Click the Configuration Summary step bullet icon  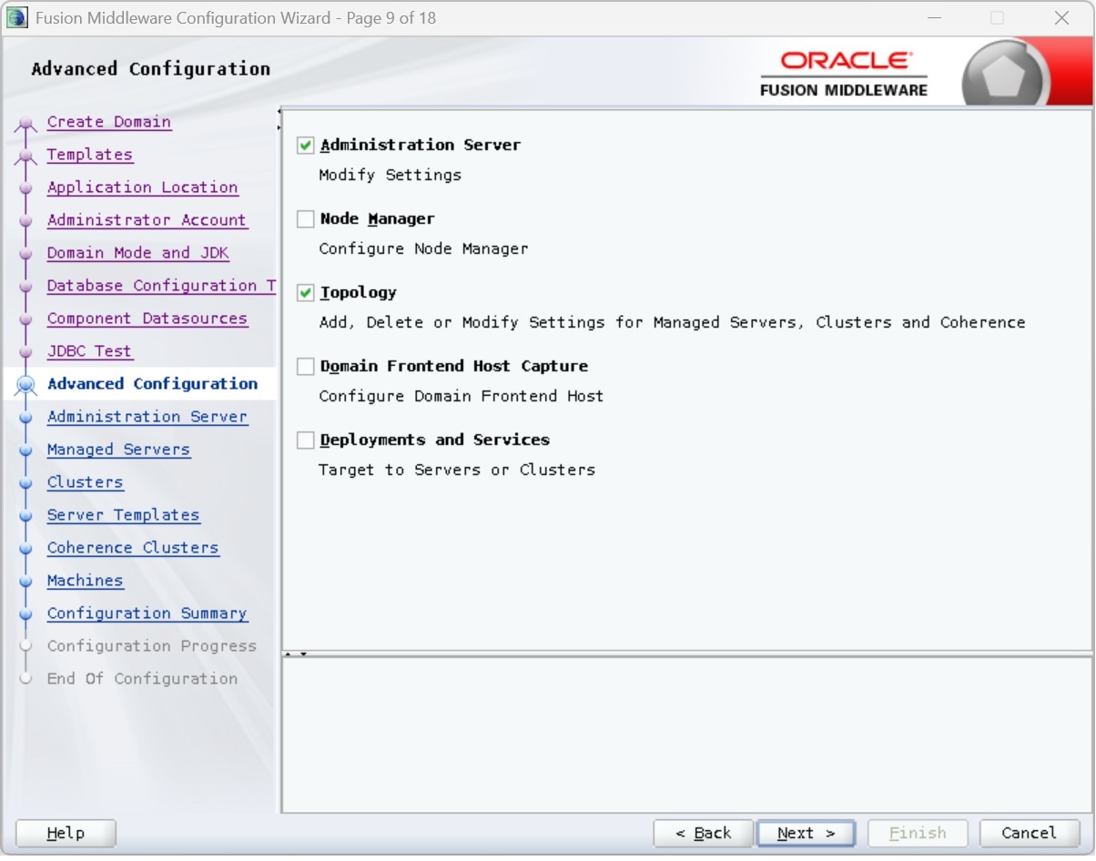coord(25,615)
